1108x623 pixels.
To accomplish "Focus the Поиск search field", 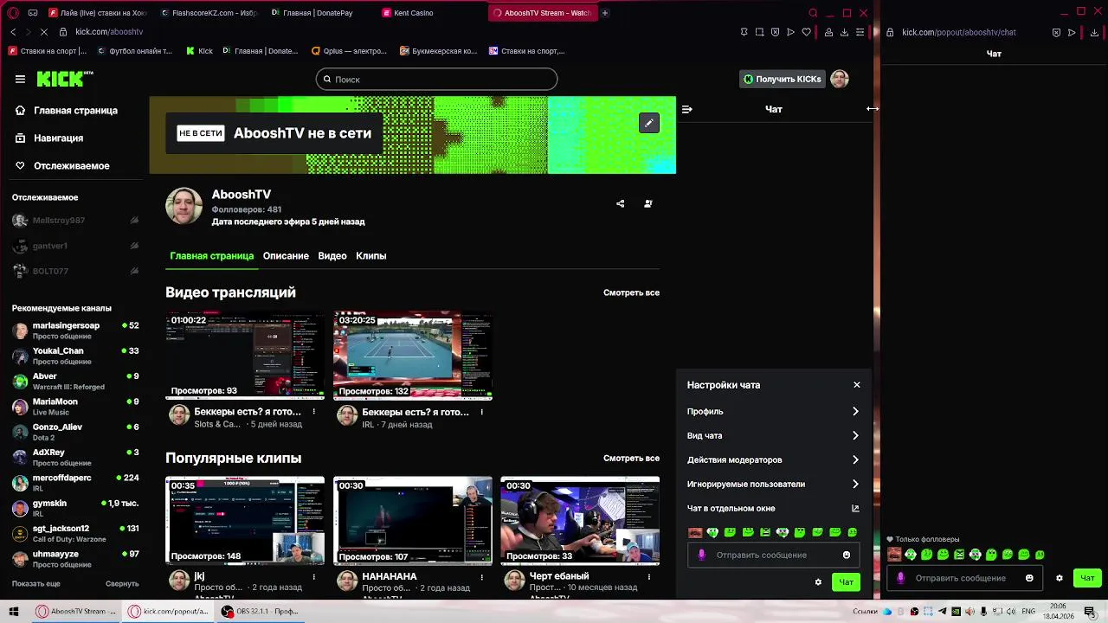I will [x=436, y=80].
